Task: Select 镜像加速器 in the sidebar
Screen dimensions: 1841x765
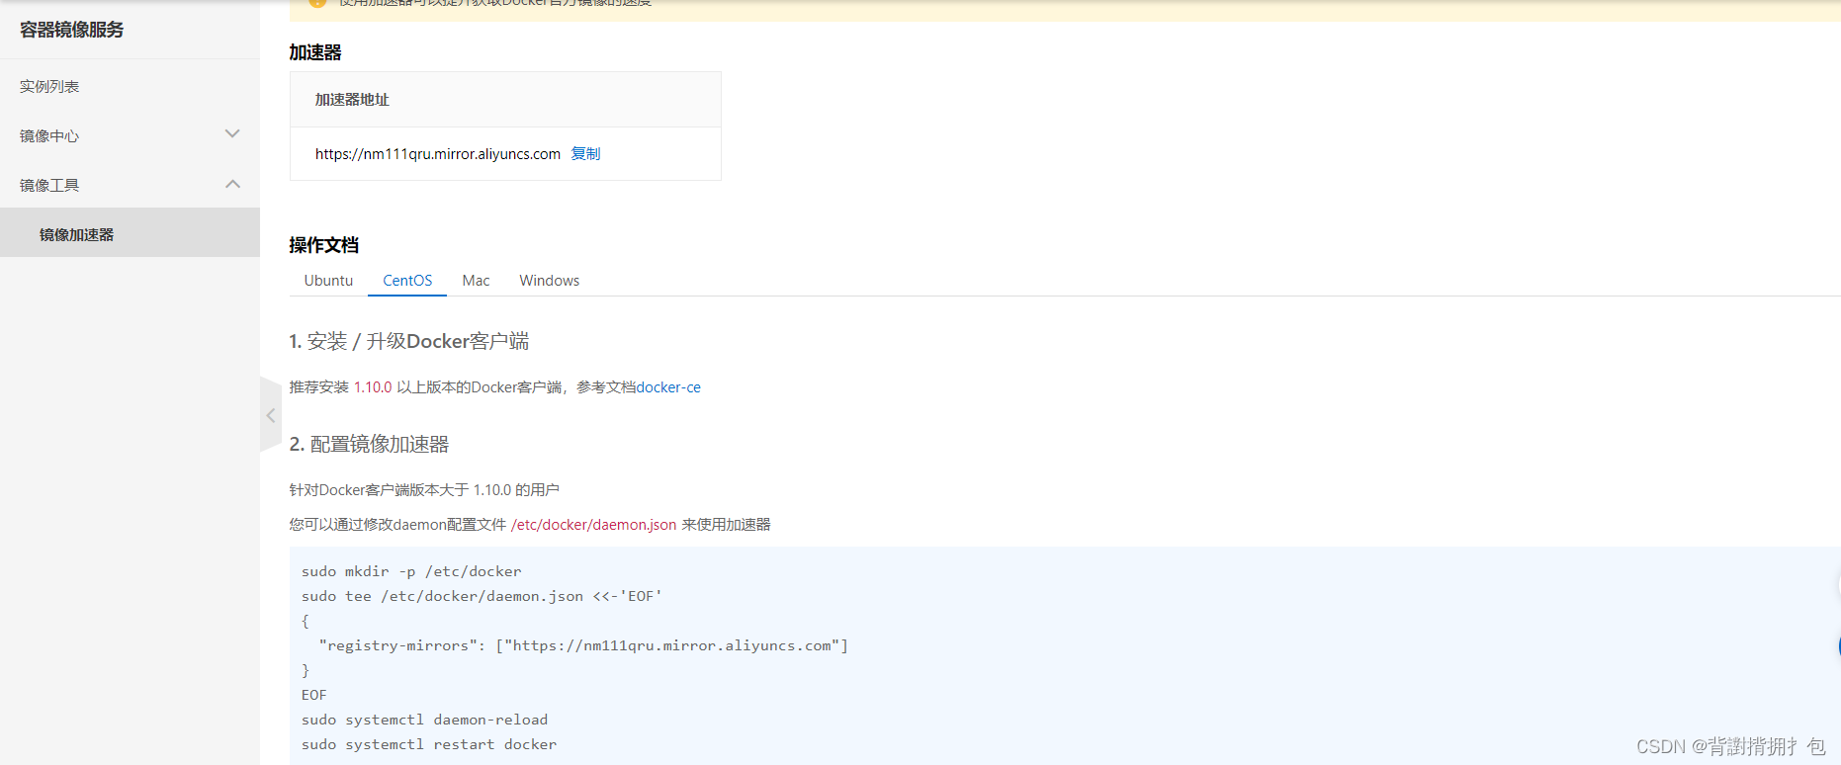Action: click(130, 234)
